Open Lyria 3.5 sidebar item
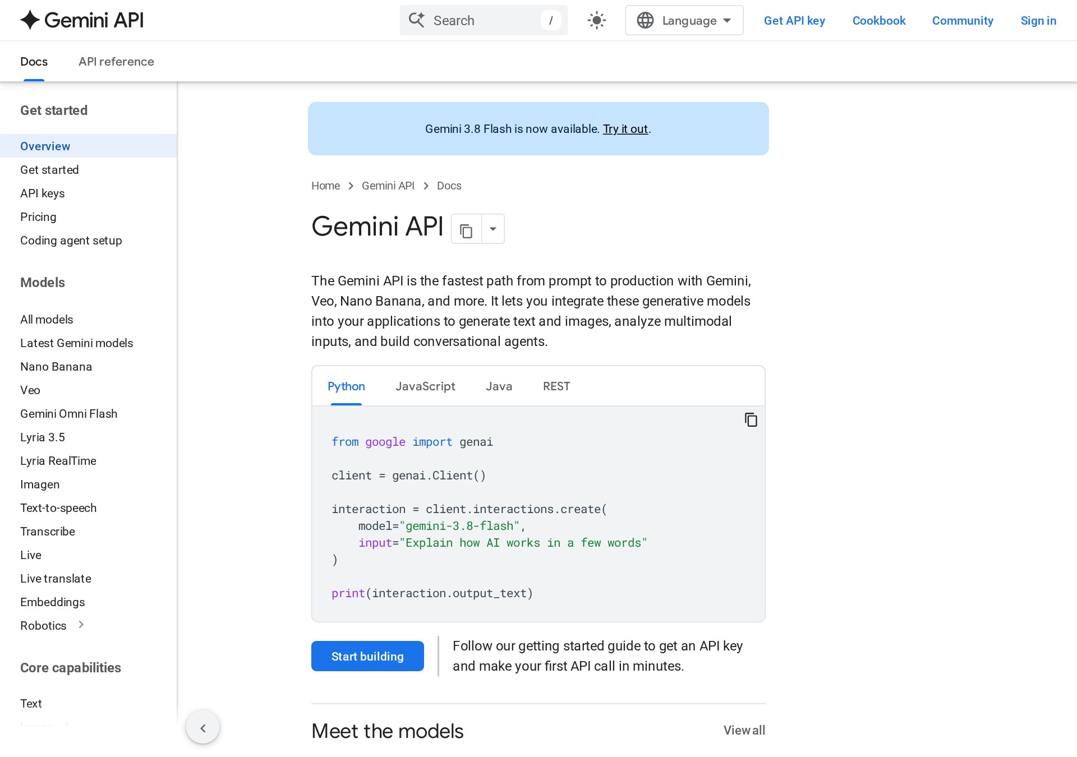Screen dimensions: 1077x757 pos(43,437)
